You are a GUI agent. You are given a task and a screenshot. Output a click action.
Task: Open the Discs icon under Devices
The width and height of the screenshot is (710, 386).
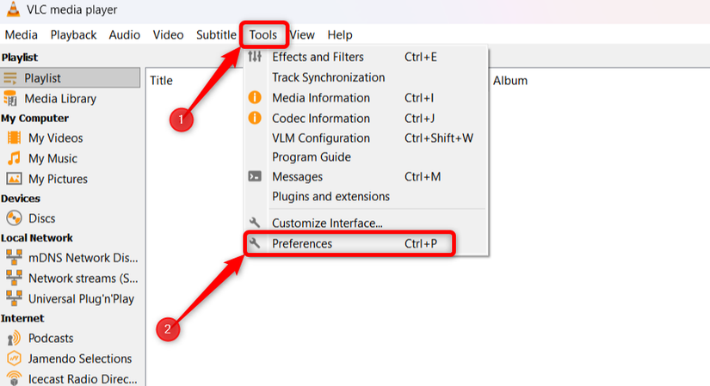pos(14,218)
